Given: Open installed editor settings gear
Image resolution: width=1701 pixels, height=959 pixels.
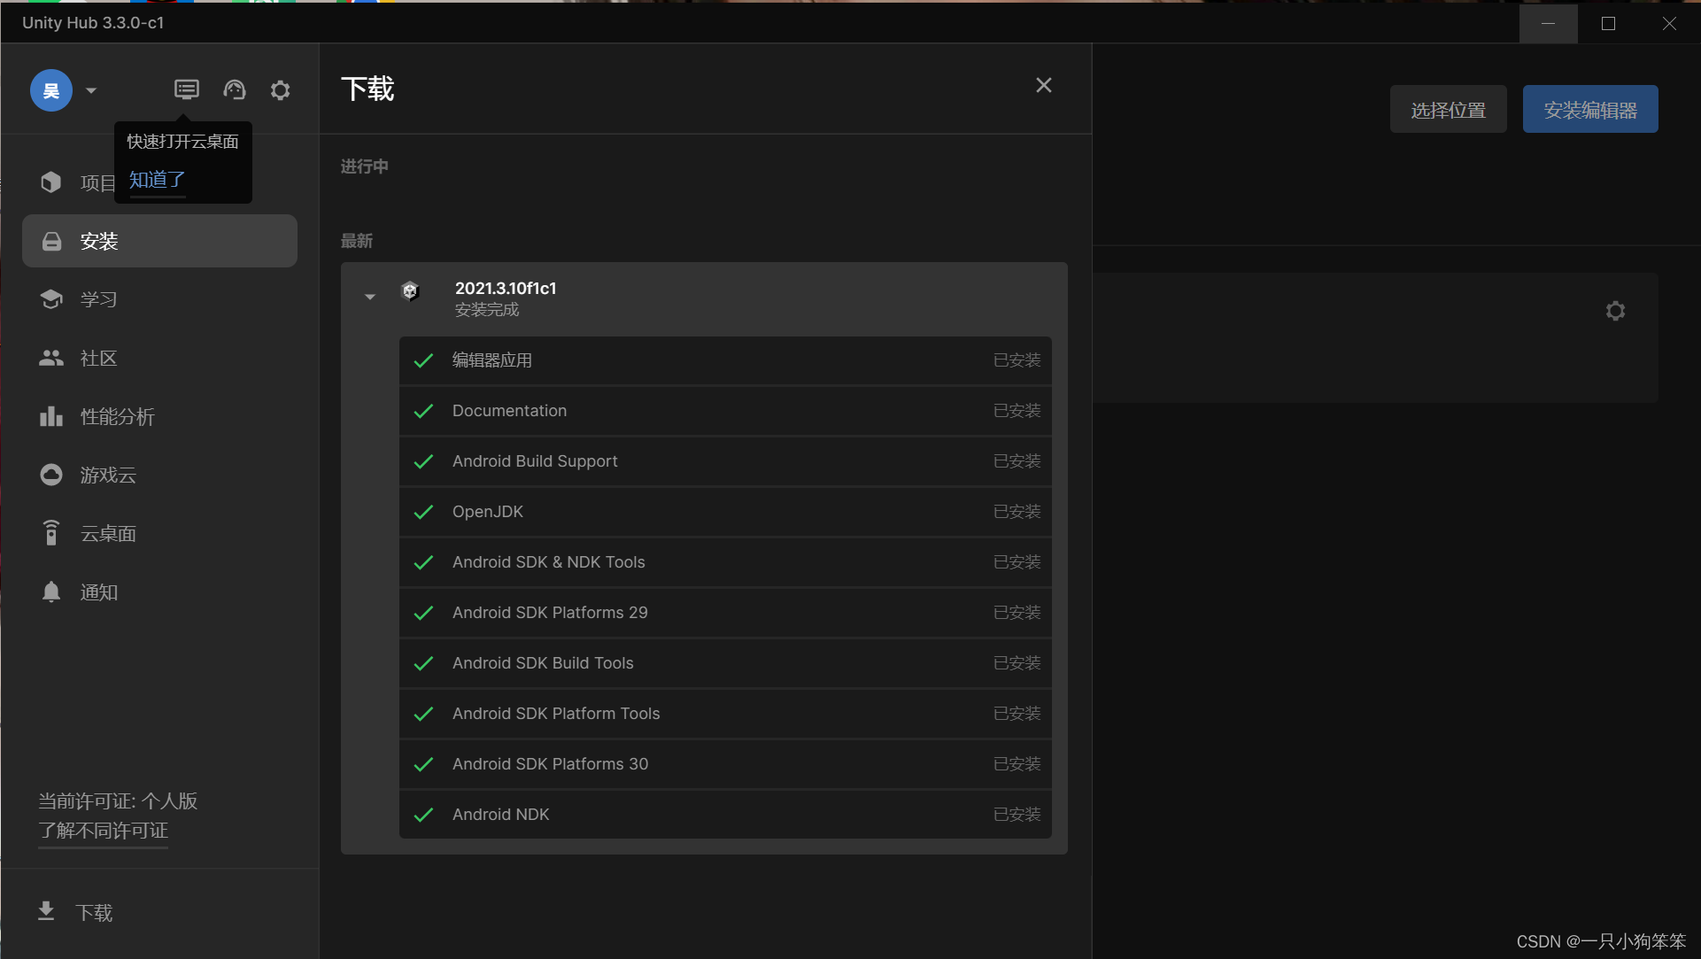Looking at the screenshot, I should click(1615, 311).
